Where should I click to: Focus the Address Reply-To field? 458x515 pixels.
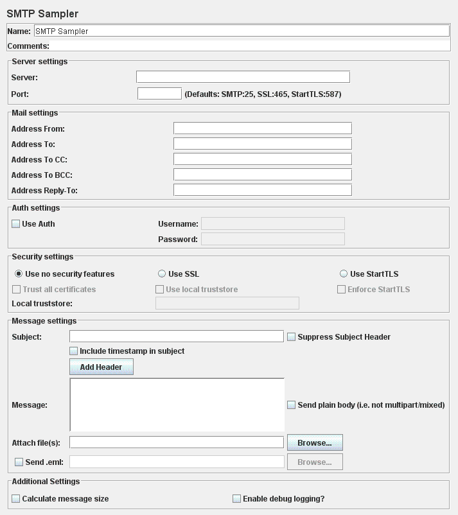click(262, 190)
